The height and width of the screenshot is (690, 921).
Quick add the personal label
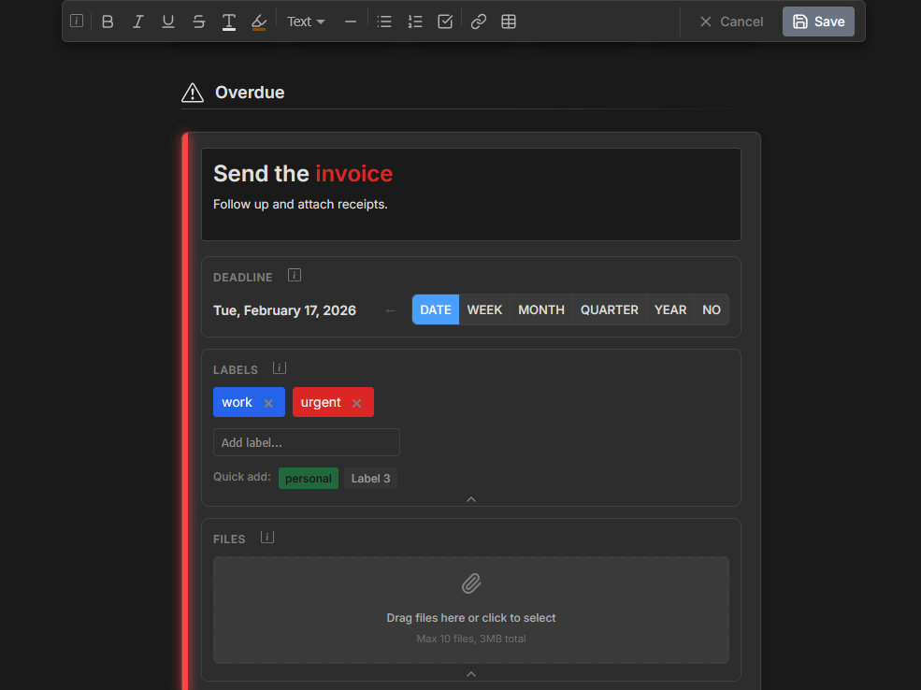click(x=308, y=478)
